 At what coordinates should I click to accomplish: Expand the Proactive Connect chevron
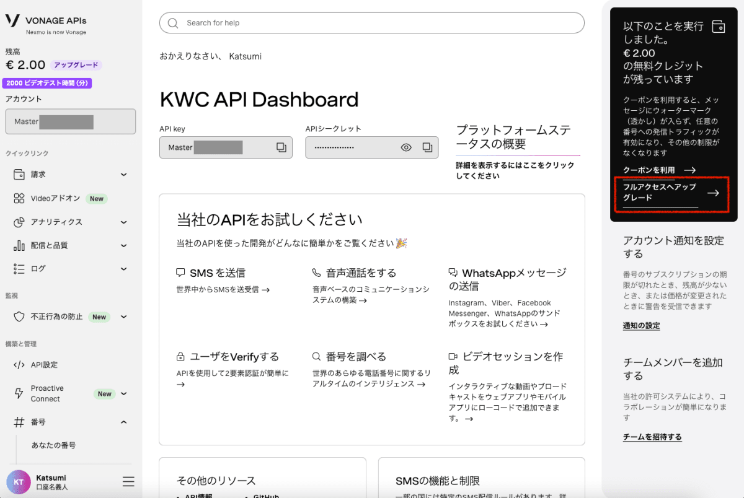[x=123, y=393]
